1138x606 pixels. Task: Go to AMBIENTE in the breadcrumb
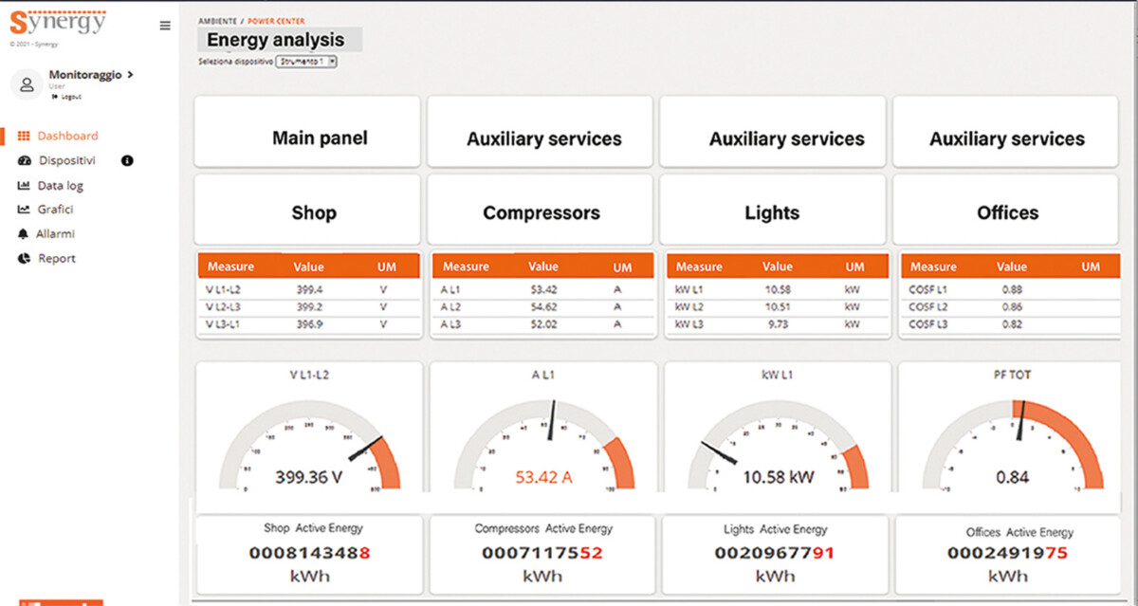pos(218,21)
